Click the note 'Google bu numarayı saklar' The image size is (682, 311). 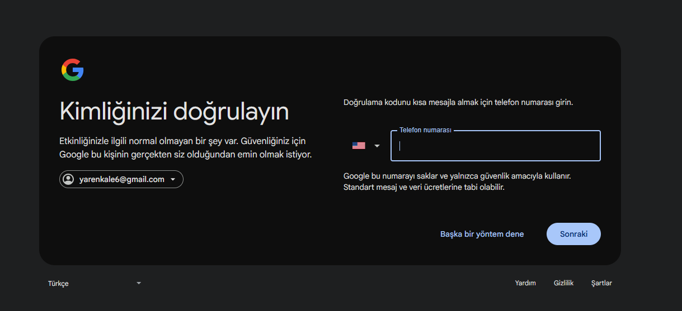pos(457,181)
